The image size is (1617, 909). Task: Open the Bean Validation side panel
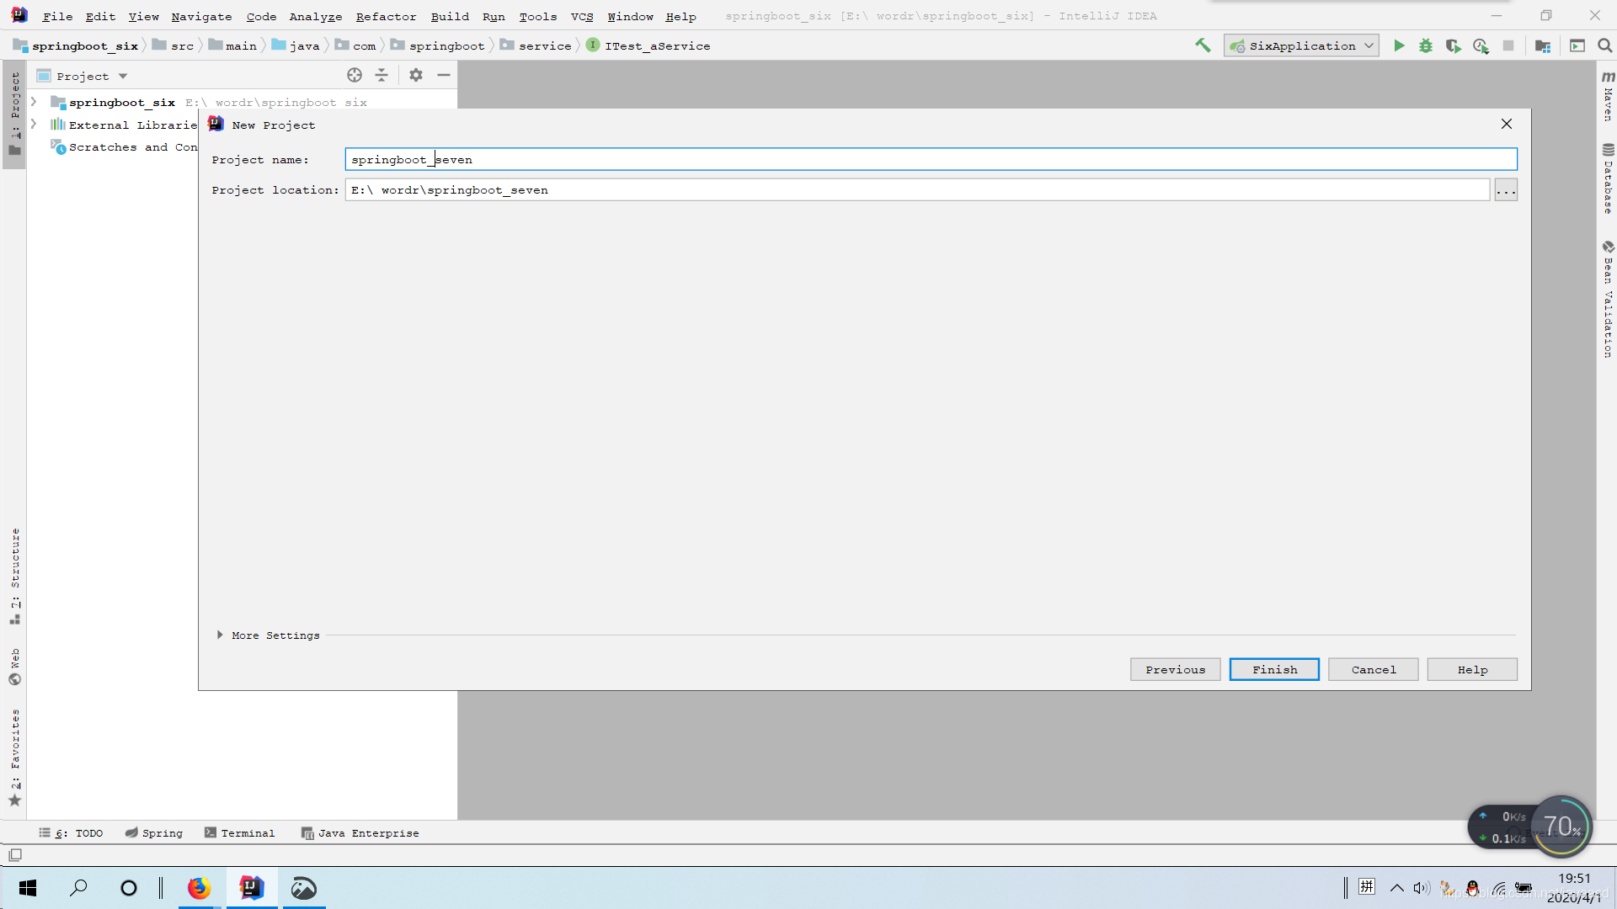click(x=1608, y=300)
